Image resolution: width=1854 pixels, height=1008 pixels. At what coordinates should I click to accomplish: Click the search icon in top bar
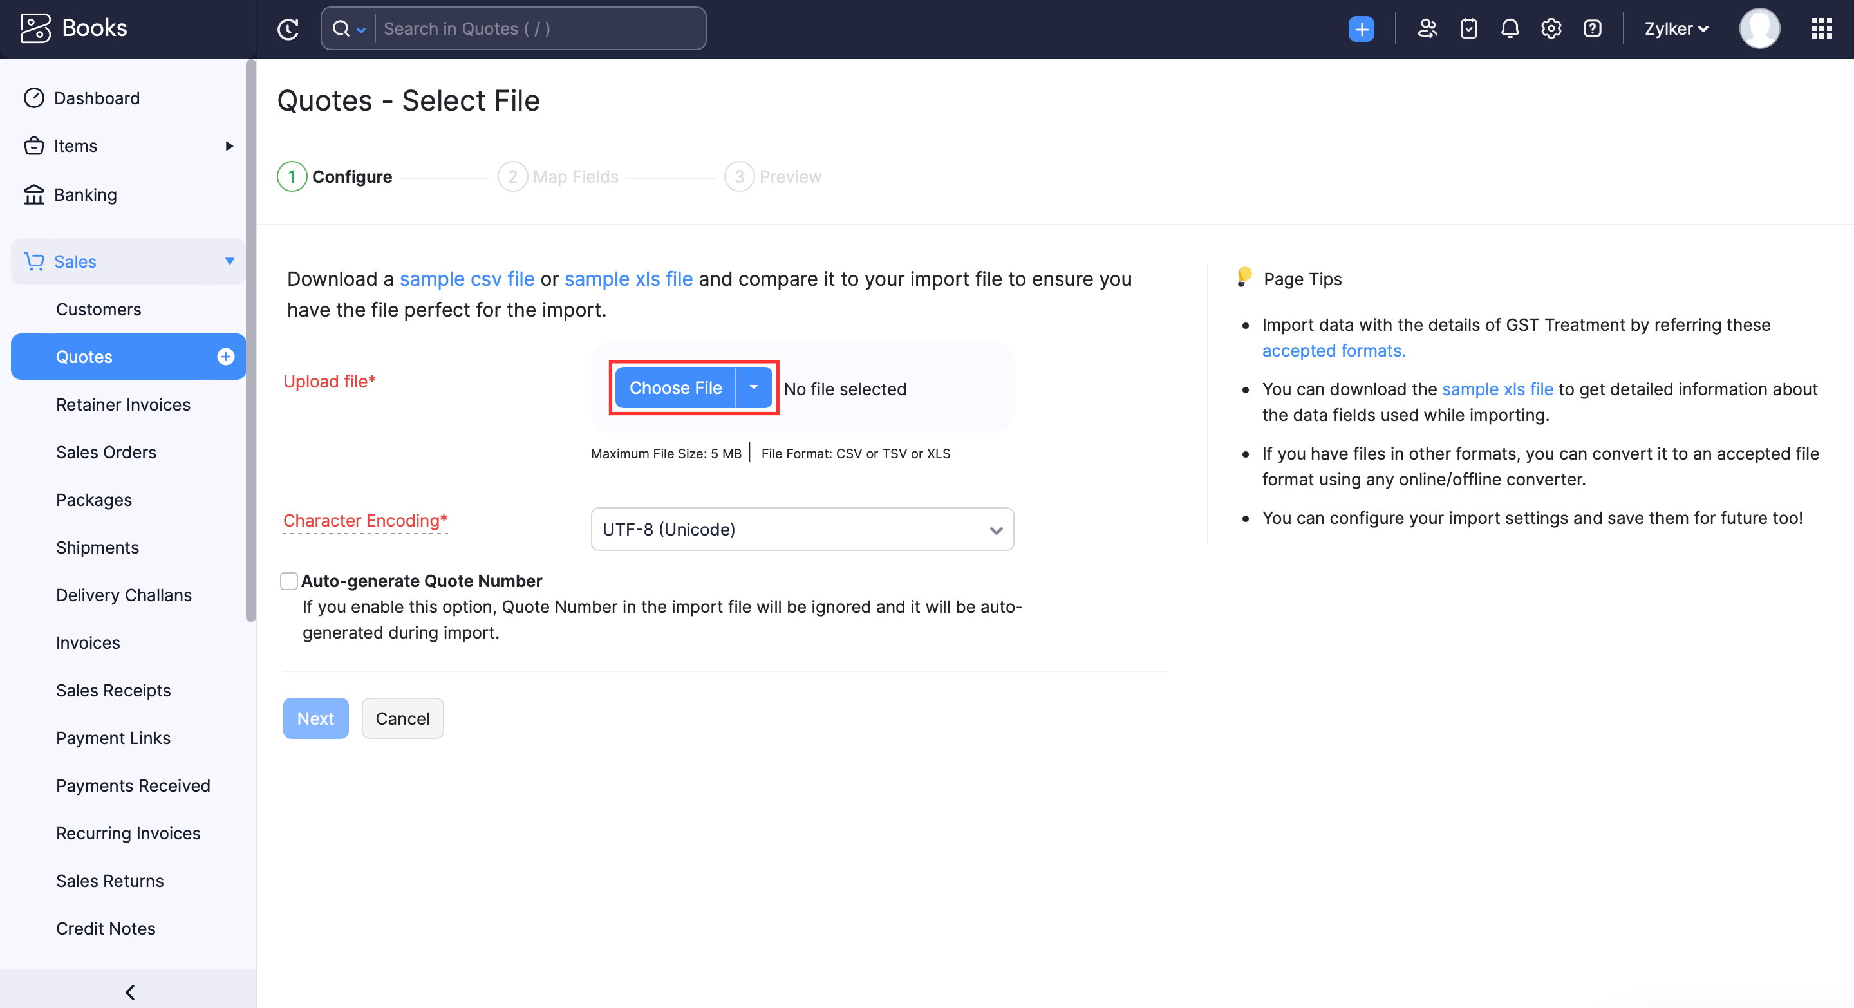pos(345,28)
